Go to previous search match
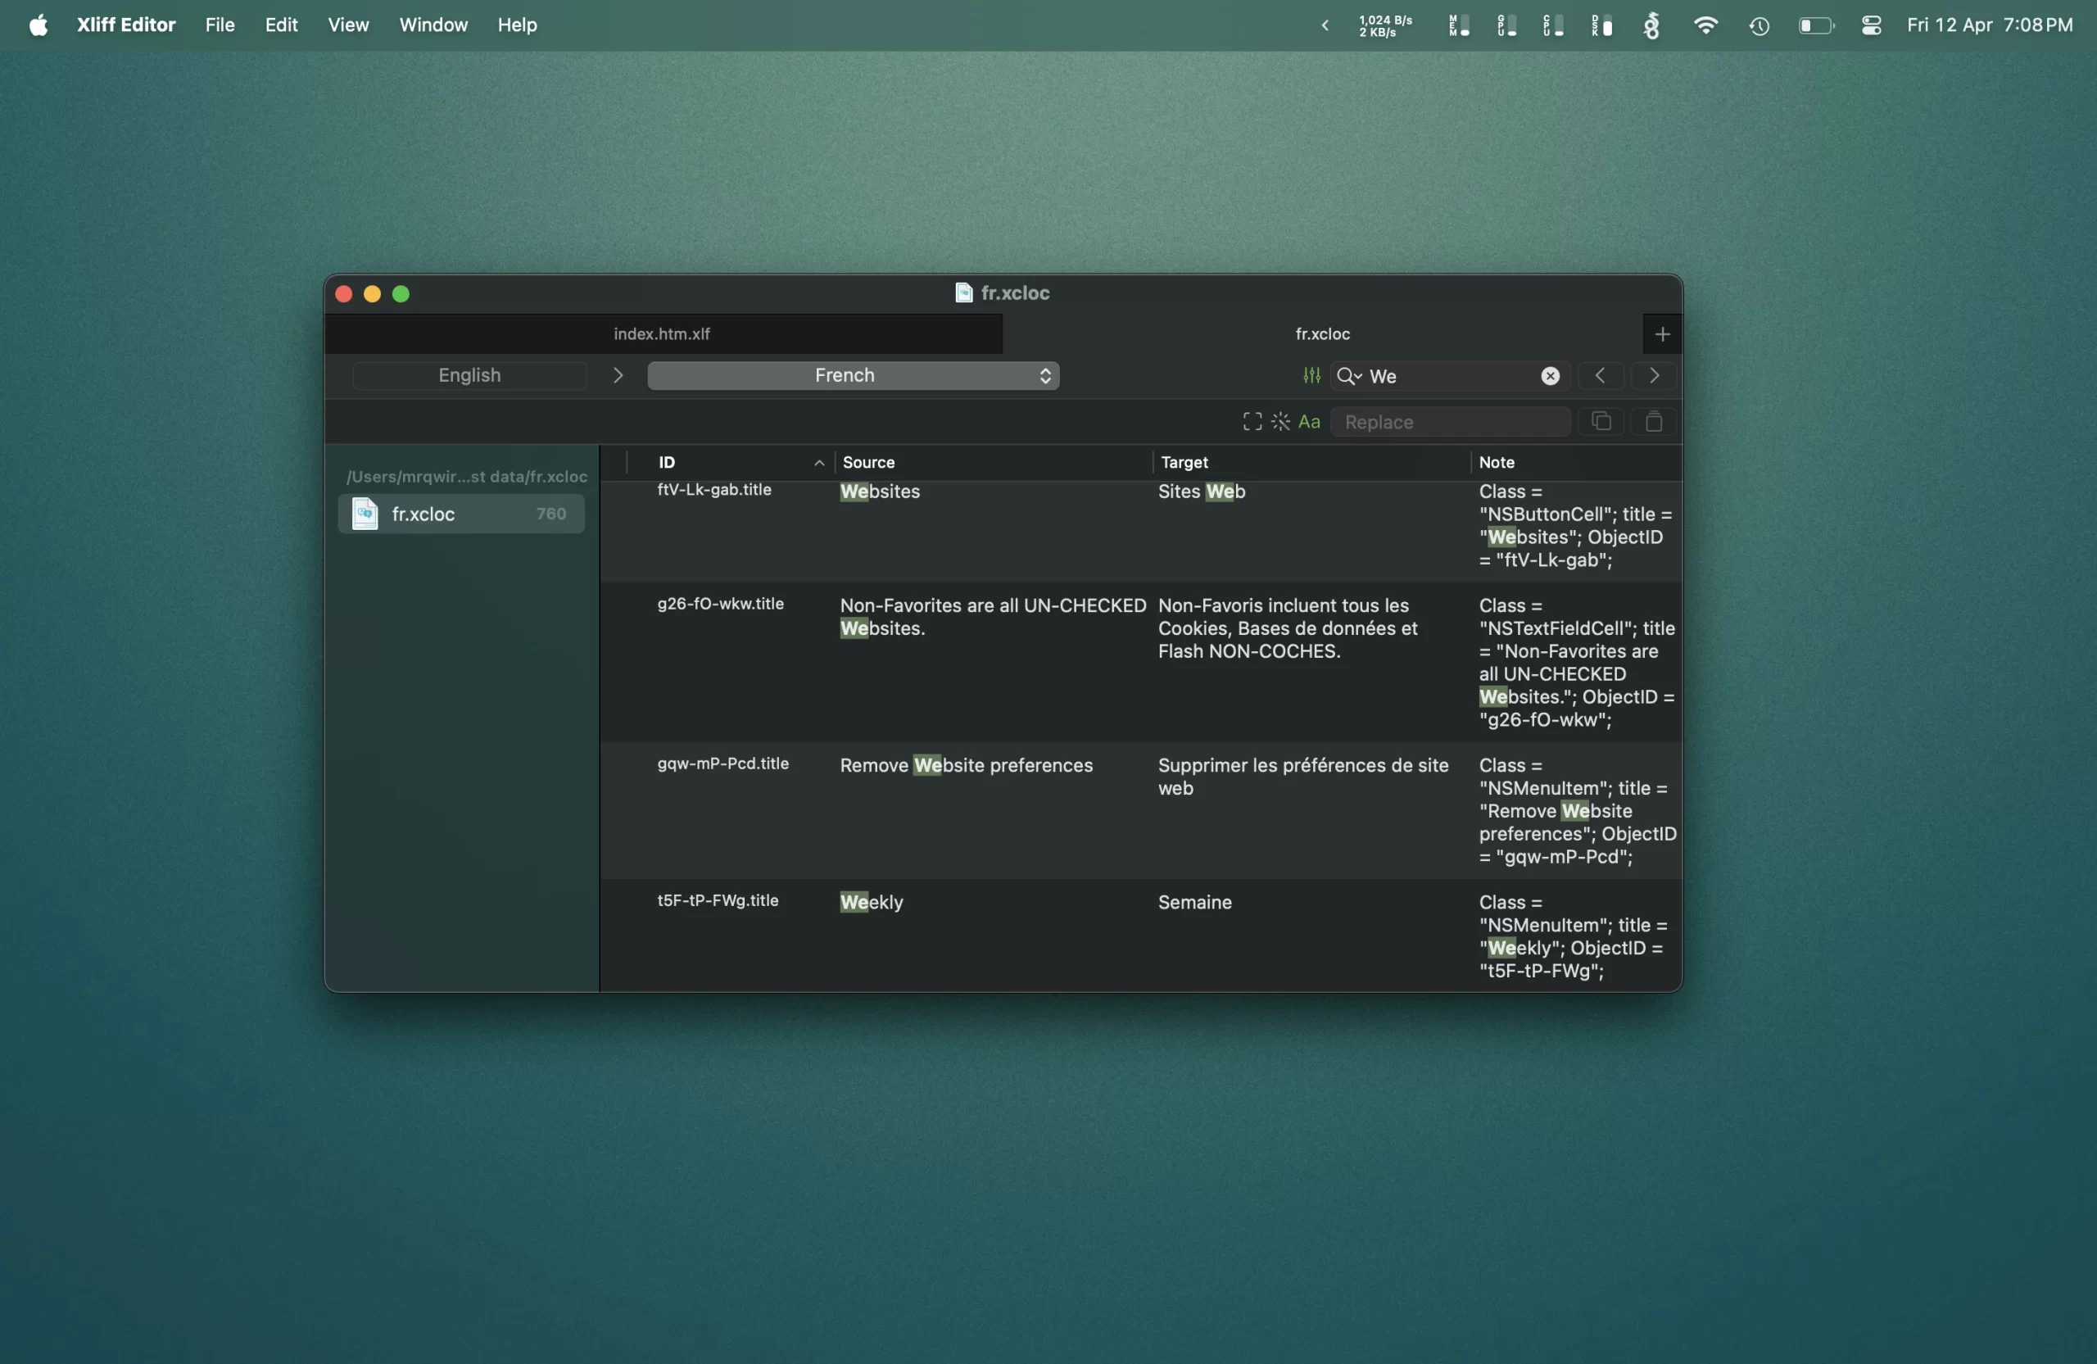Screen dimensions: 2097x1364 coord(1599,376)
